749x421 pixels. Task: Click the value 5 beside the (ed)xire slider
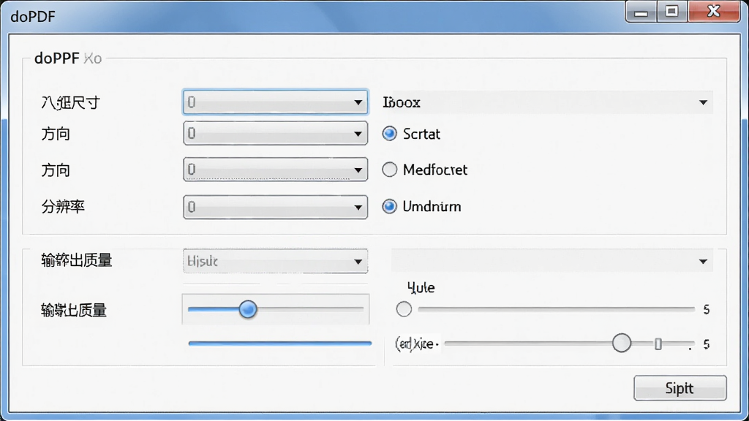pos(707,344)
